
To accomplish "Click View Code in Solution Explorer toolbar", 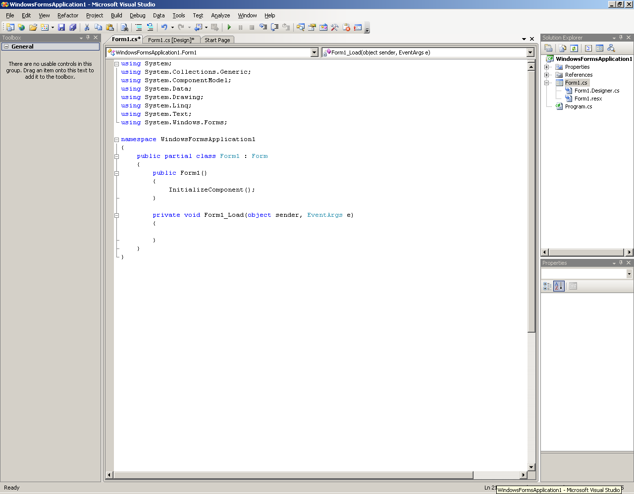I will tap(588, 48).
